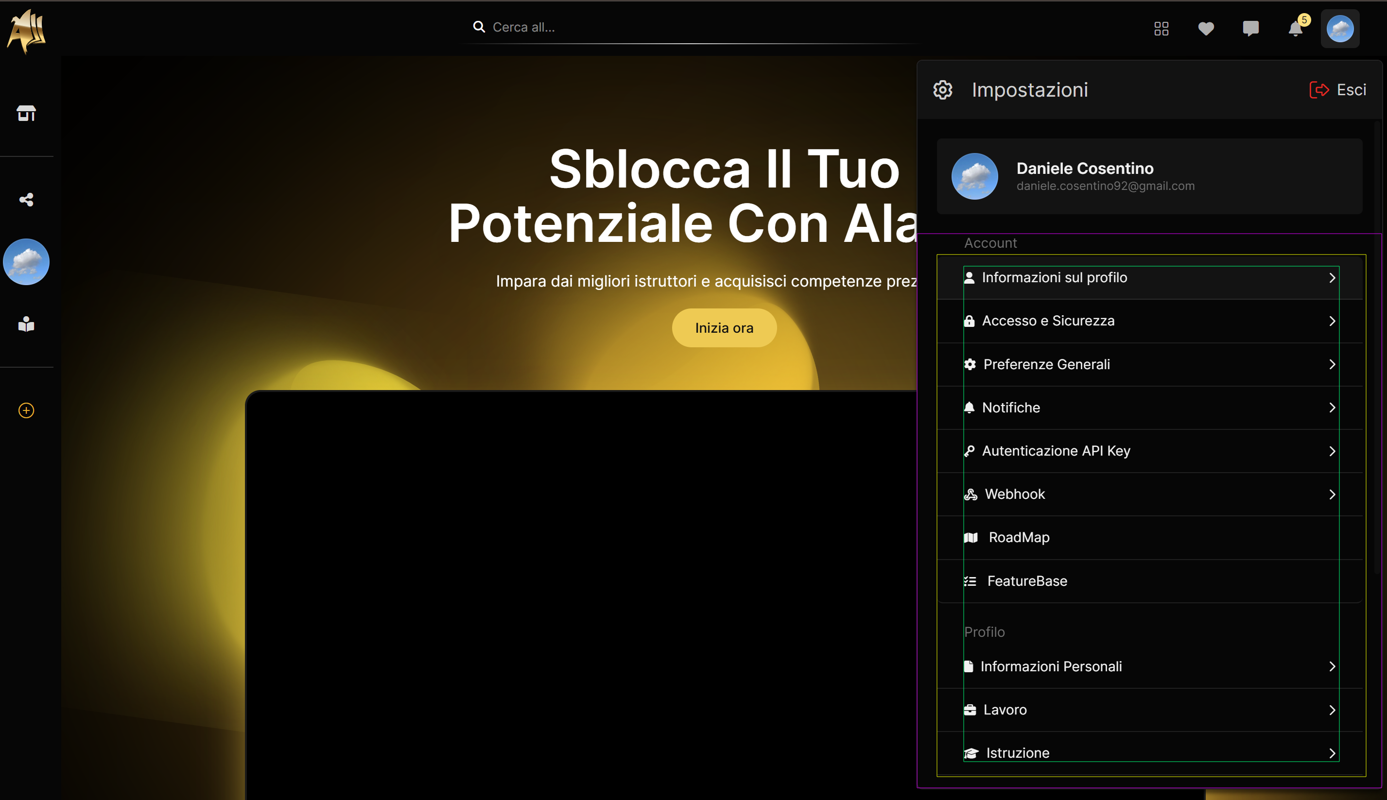Open the cloud avatar in left sidebar
Screen dimensions: 1387x800
26,261
